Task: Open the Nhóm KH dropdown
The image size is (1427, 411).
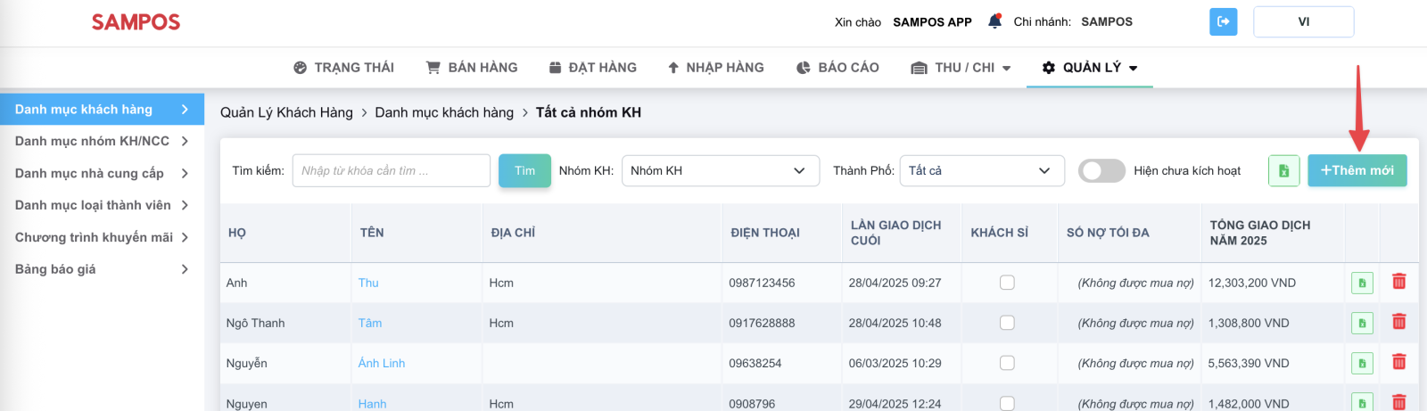Action: coord(720,170)
